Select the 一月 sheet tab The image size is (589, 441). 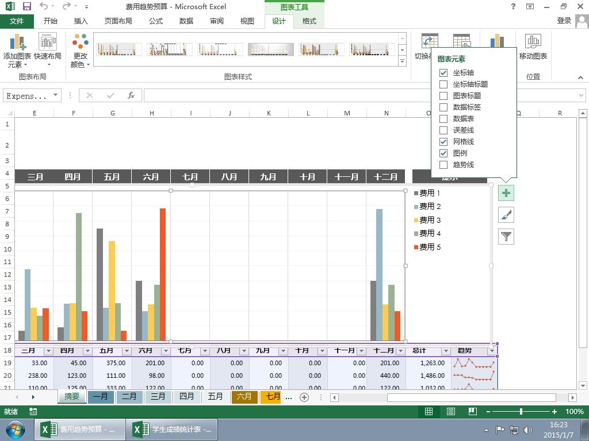click(100, 396)
